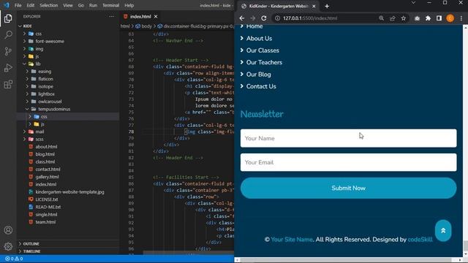Click the Submit Now button

(348, 188)
